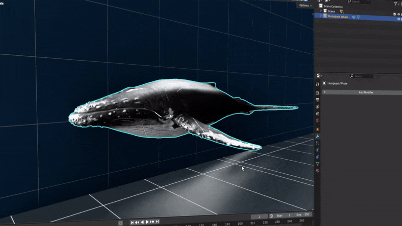
Task: Open the Material properties tab
Action: coord(318,170)
